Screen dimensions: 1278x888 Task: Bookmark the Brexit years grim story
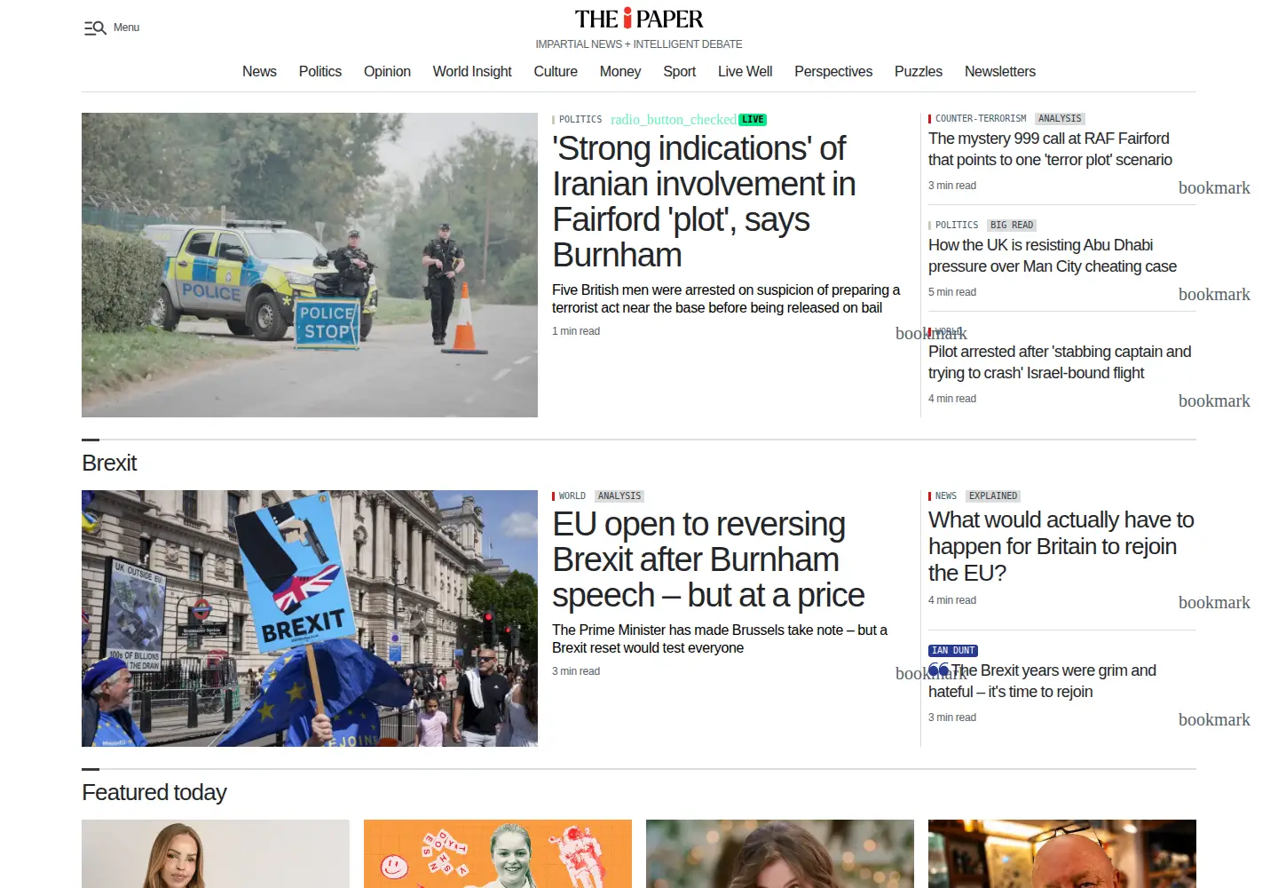pos(1214,719)
